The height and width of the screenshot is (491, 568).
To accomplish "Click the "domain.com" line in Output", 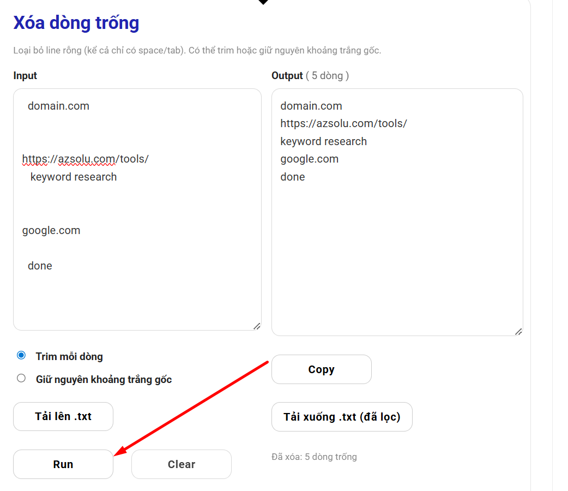I will click(311, 106).
